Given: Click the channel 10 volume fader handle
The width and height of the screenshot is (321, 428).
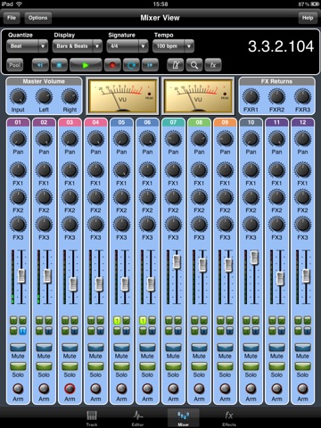Looking at the screenshot, I should click(254, 258).
